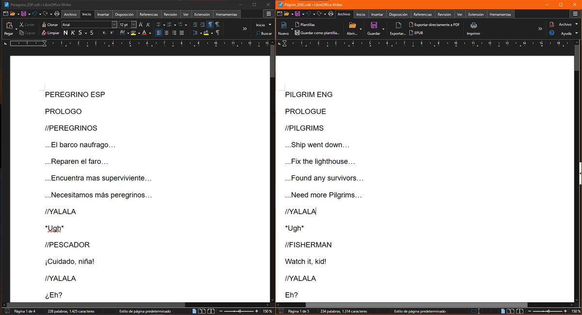The width and height of the screenshot is (582, 315).
Task: Click Buscar in Peregrino_ESP window
Action: 264,33
